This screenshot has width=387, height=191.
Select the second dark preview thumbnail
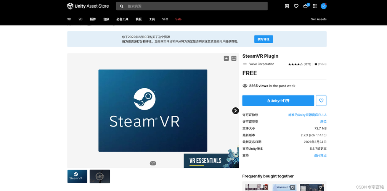pos(100,176)
